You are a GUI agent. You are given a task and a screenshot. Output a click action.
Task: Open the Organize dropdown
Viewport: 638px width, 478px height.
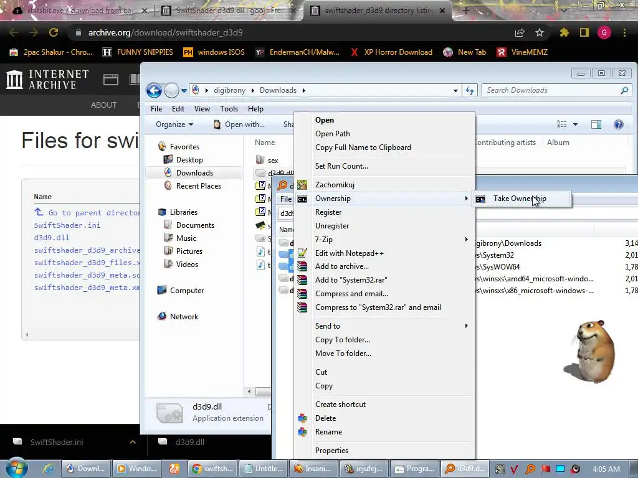(x=174, y=124)
